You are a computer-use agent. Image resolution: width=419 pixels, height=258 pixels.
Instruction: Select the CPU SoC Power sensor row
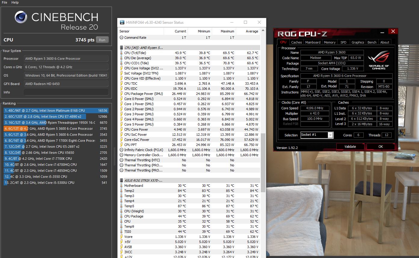(x=189, y=135)
